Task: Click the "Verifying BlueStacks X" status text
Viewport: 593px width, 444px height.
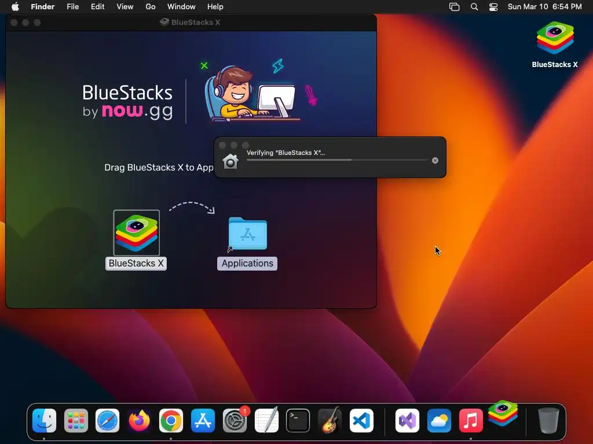Action: tap(285, 153)
